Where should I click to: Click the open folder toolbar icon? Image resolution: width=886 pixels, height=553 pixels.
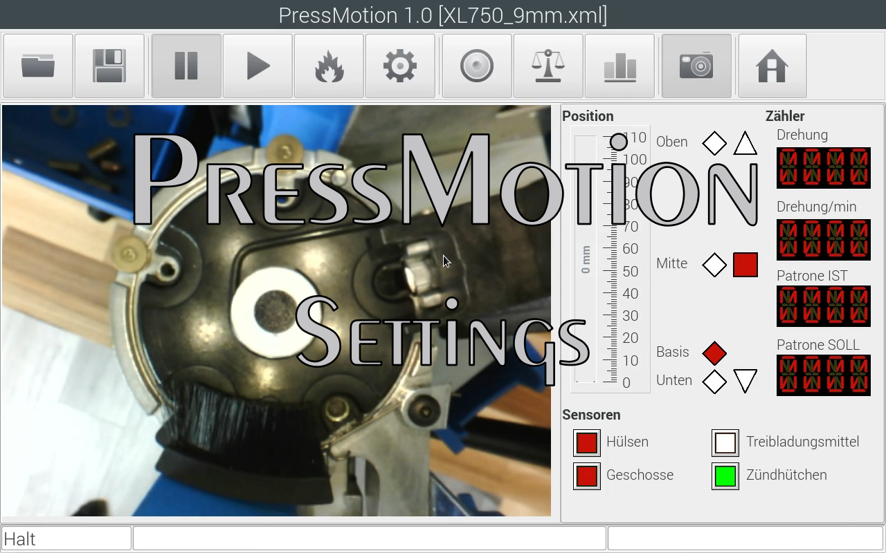click(38, 66)
